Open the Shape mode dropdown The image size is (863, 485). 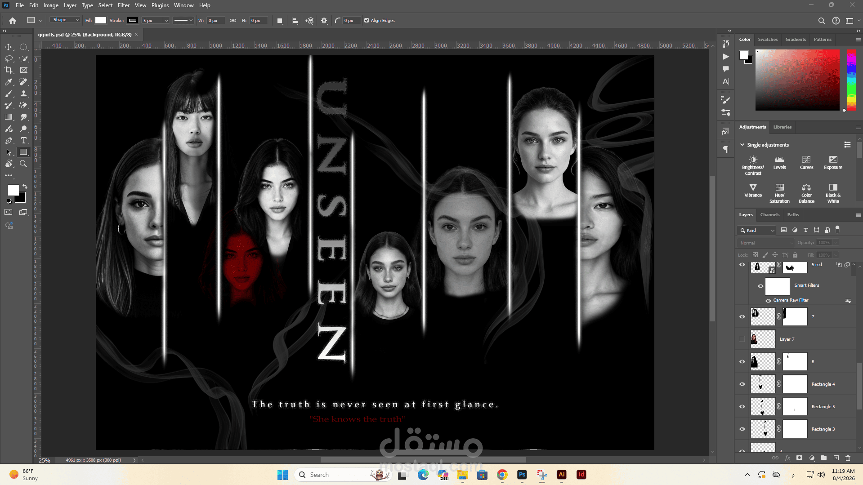[x=65, y=20]
